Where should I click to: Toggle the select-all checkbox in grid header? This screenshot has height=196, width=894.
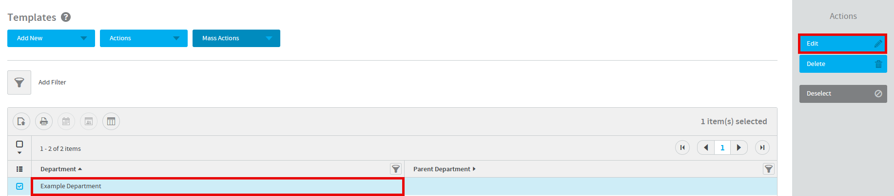[x=19, y=144]
